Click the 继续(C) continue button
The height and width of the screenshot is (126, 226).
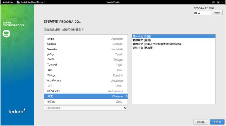[x=217, y=122]
